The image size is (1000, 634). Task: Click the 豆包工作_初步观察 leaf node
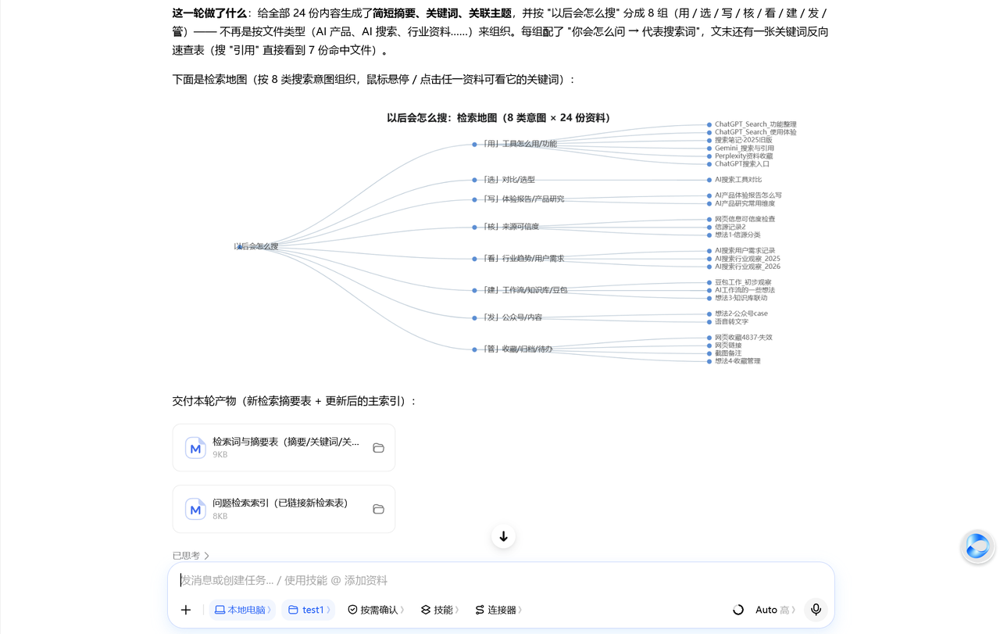click(740, 282)
